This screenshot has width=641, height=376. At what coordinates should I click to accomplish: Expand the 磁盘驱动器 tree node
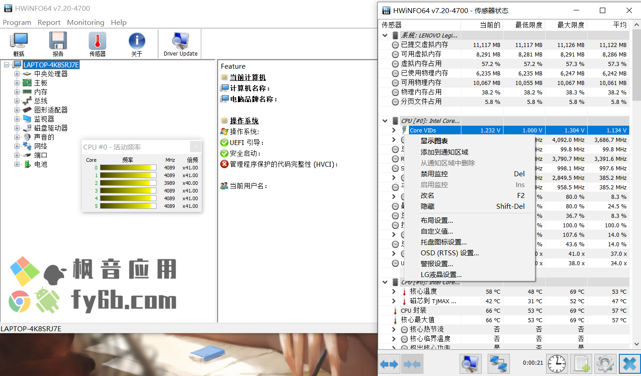click(17, 128)
